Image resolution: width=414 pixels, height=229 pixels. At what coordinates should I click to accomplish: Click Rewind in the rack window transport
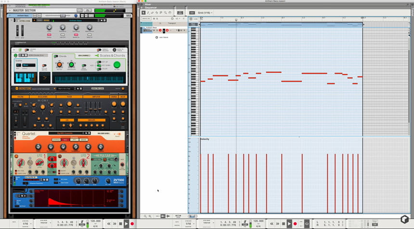click(109, 224)
